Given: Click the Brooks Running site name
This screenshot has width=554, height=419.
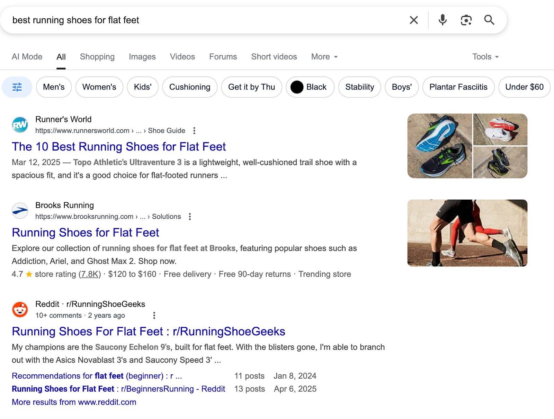Looking at the screenshot, I should tap(64, 205).
